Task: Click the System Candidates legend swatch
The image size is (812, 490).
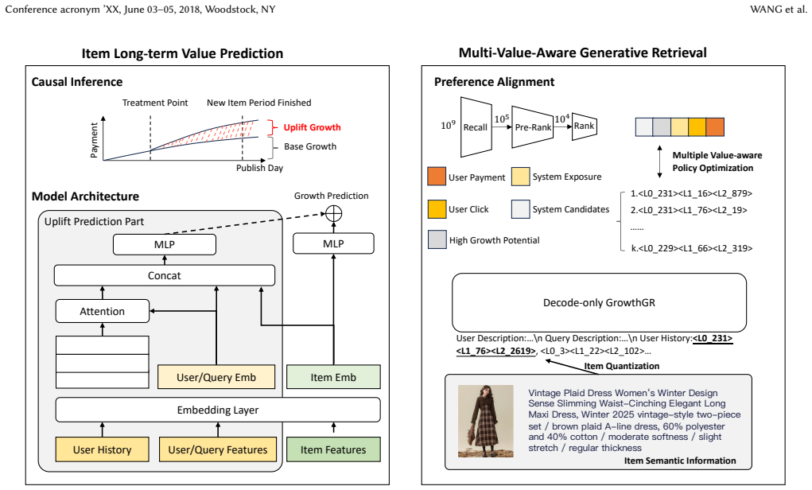Action: pyautogui.click(x=520, y=208)
